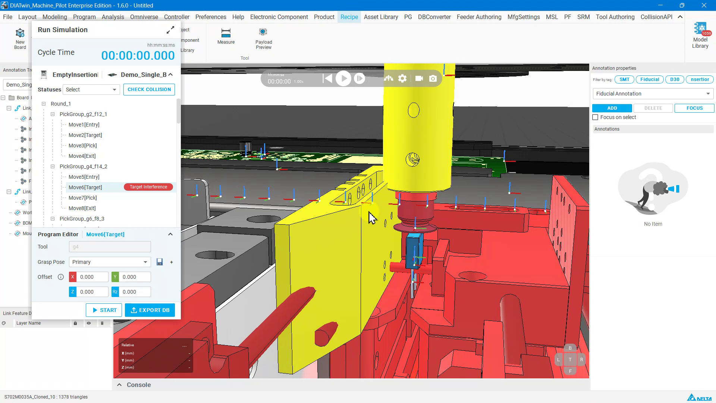Viewport: 716px width, 403px height.
Task: Switch to the Asset Library tab
Action: pos(381,17)
